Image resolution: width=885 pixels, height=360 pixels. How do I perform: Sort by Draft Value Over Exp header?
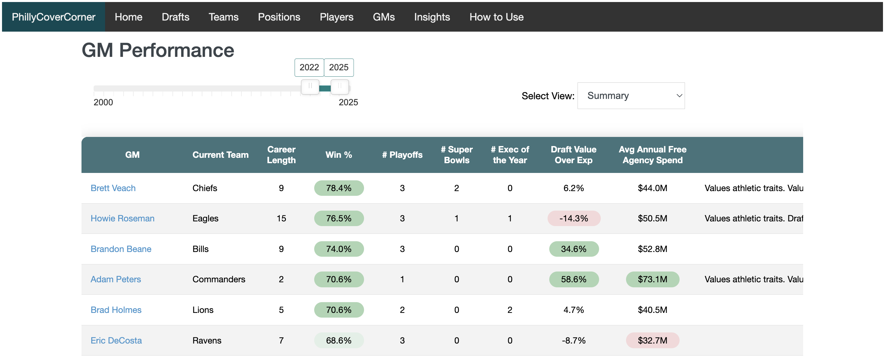pyautogui.click(x=573, y=155)
